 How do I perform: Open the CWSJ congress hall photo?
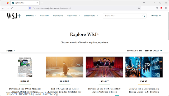[x=104, y=67]
